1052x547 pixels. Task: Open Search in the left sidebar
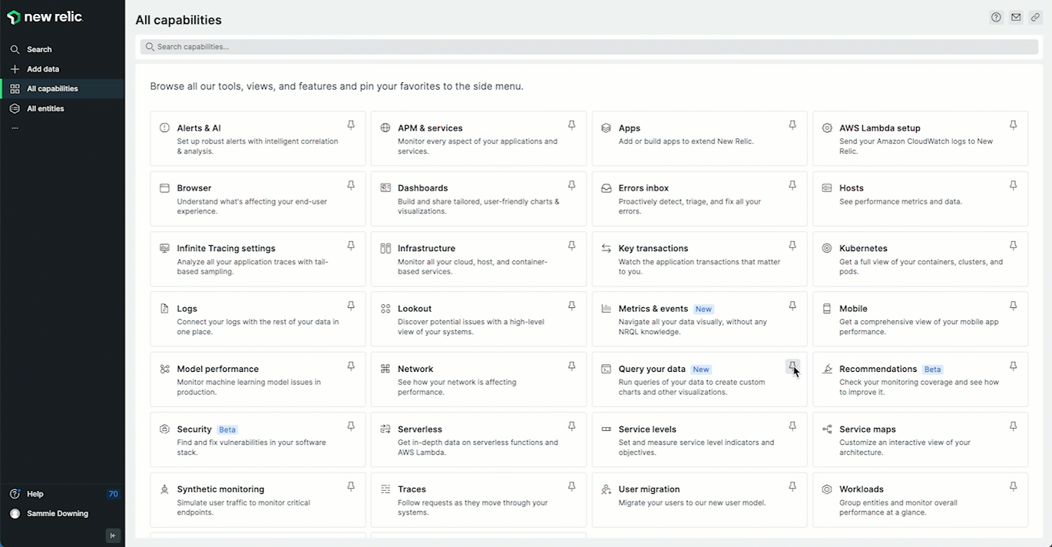[39, 49]
